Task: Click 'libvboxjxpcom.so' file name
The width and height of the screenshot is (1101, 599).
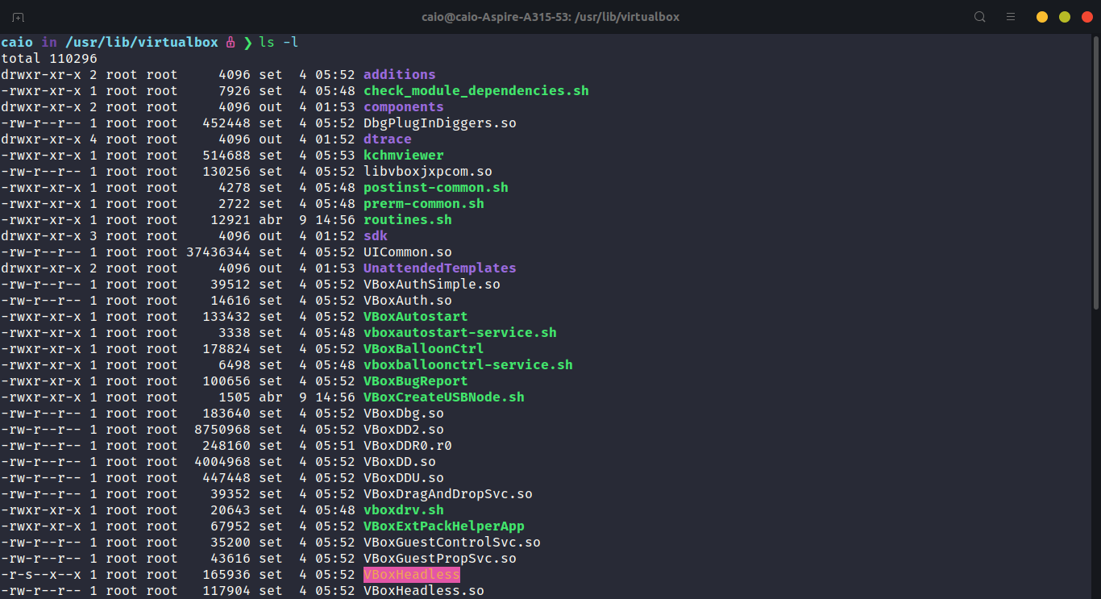Action: pos(428,171)
